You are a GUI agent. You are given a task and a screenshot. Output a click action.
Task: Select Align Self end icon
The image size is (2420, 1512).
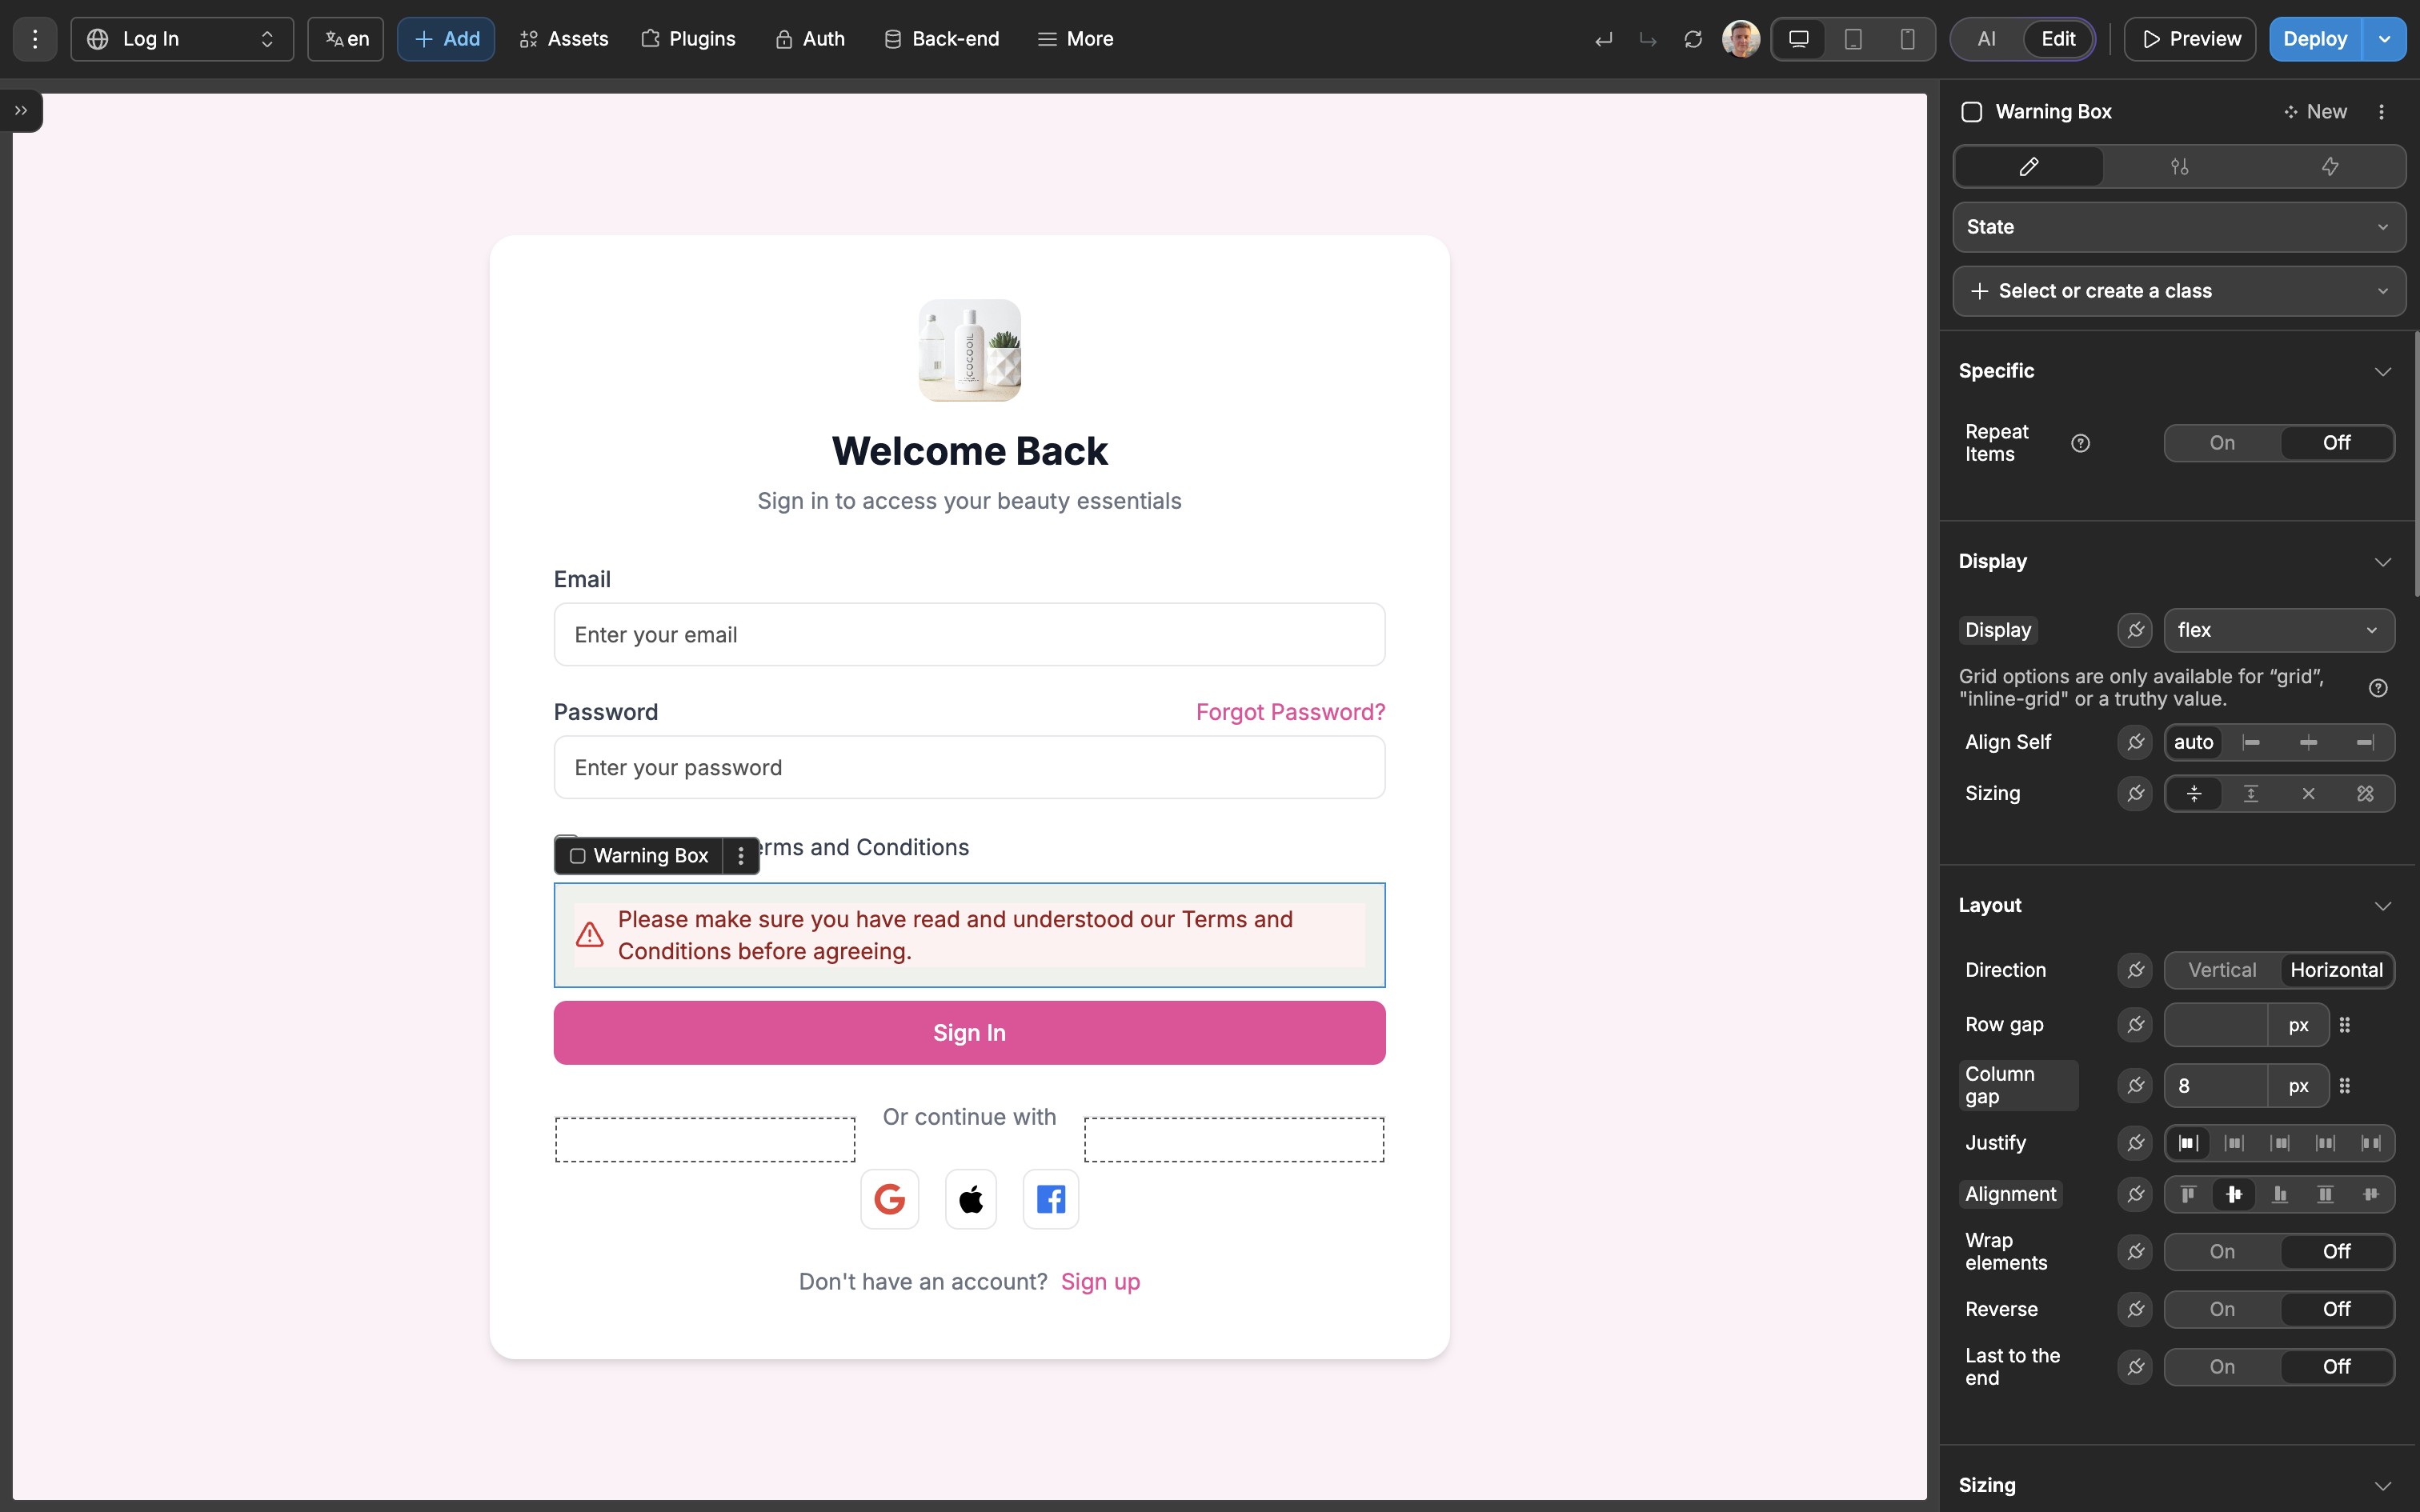(x=2365, y=742)
